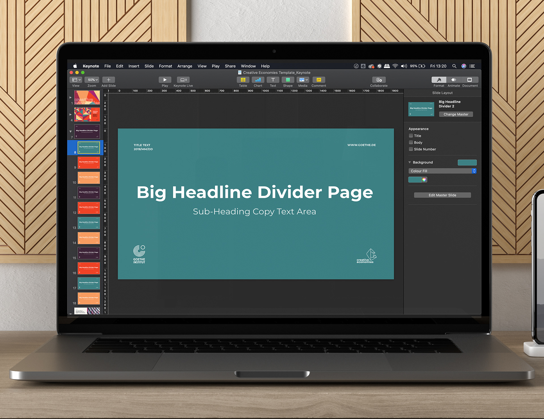
Task: Click the Add Slide plus button
Action: pos(109,80)
